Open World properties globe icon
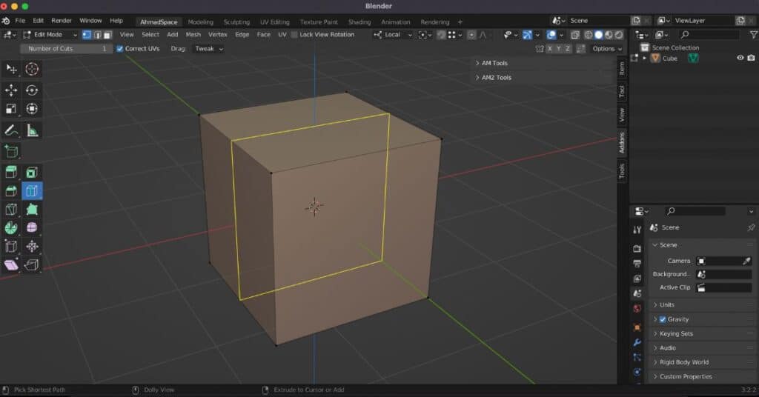Viewport: 759px width, 397px height. [x=637, y=309]
